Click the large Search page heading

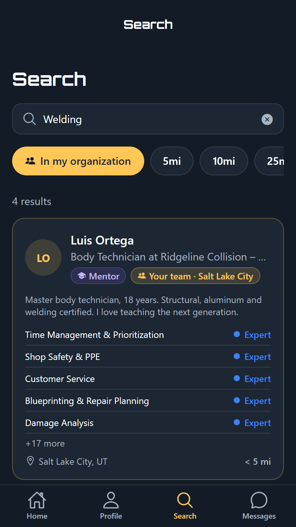49,79
